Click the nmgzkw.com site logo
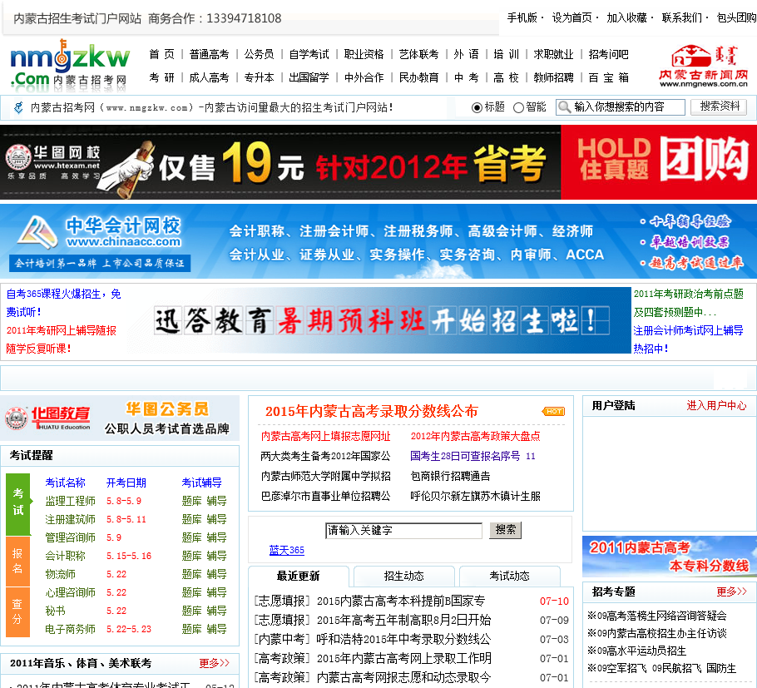The width and height of the screenshot is (757, 688). pos(70,65)
